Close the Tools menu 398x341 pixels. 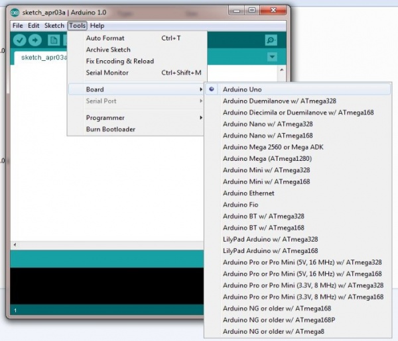tap(78, 26)
